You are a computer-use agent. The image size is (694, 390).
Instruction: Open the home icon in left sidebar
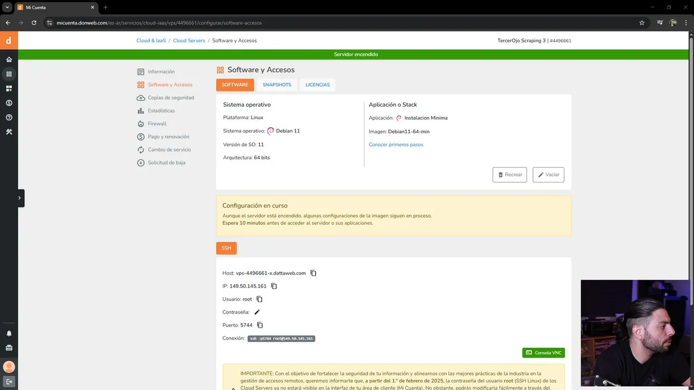[x=9, y=60]
